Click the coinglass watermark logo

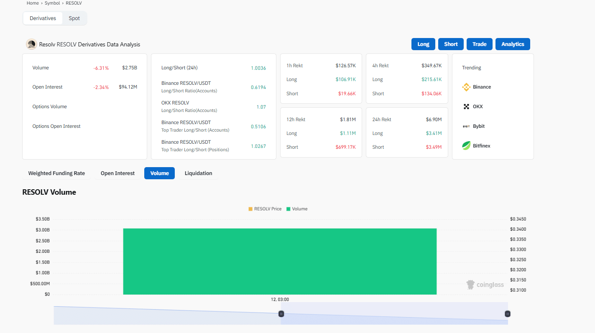485,285
